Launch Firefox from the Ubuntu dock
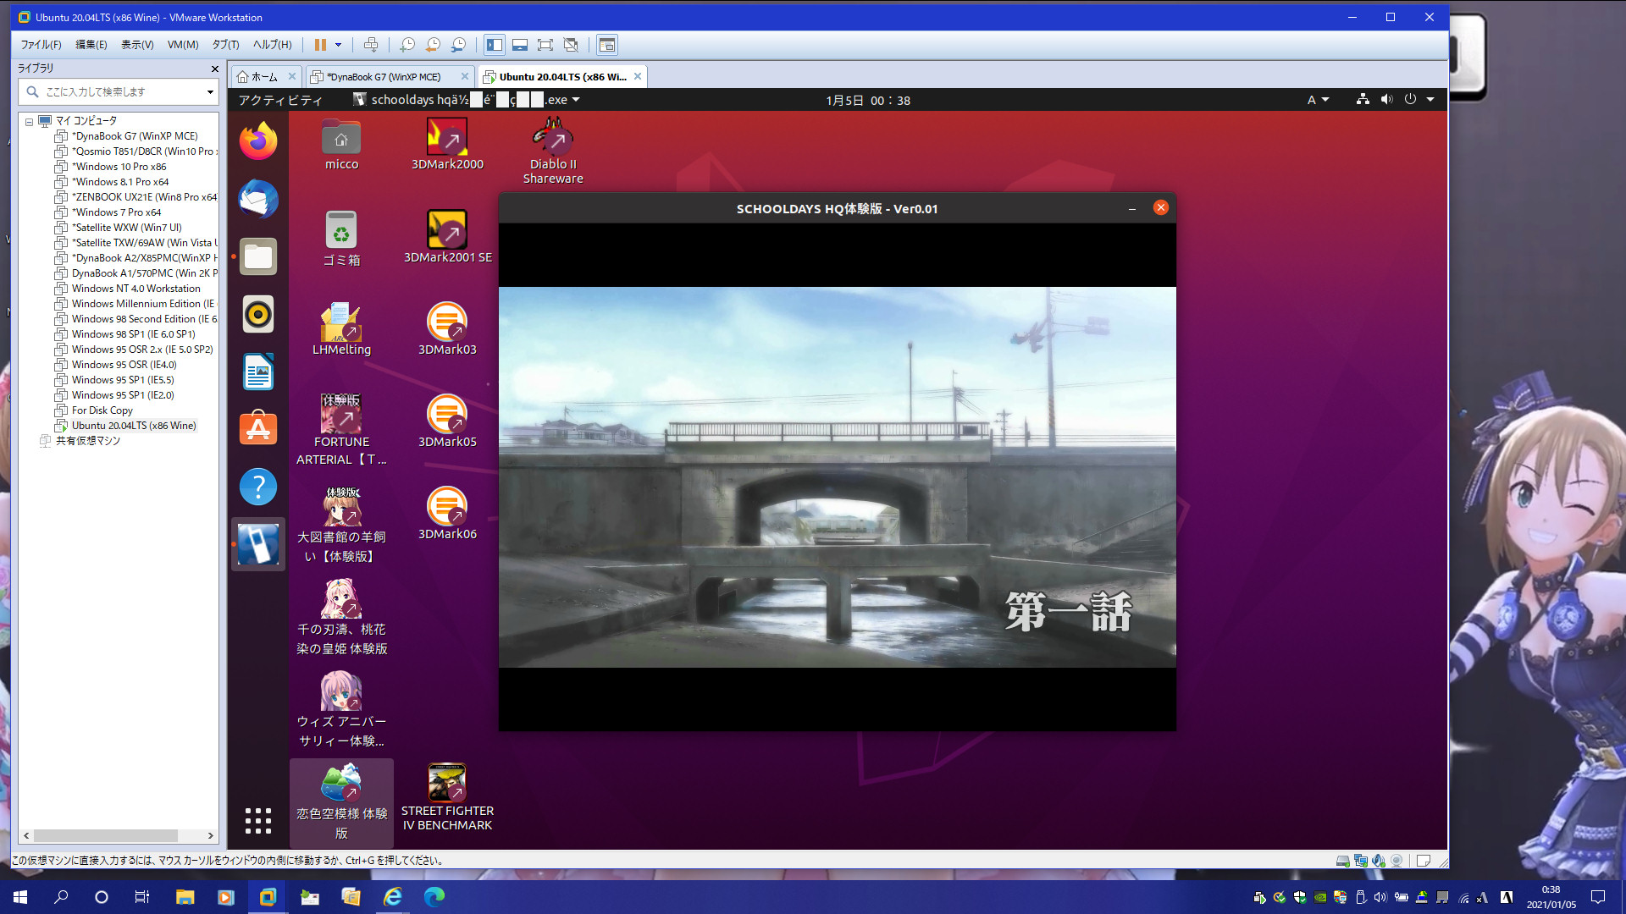 click(258, 140)
